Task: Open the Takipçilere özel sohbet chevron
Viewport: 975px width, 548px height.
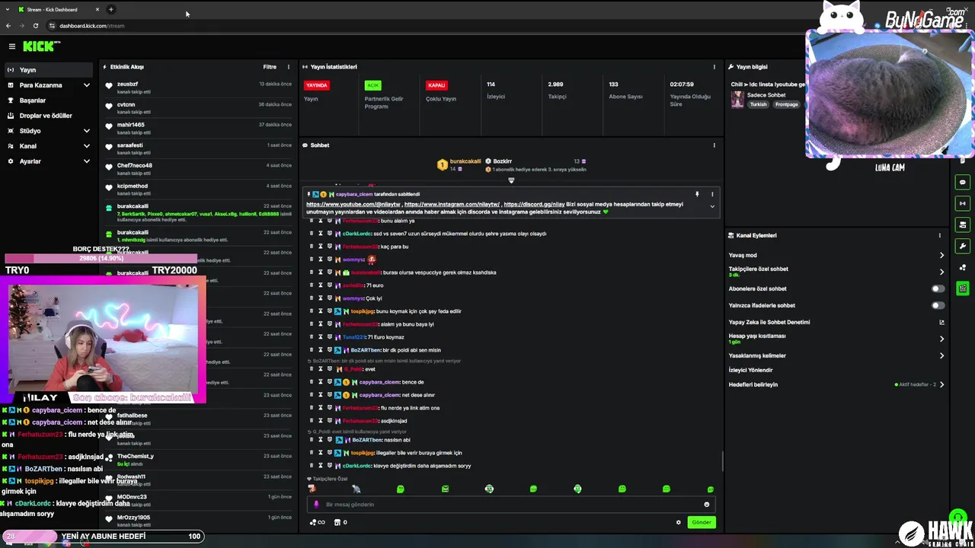Action: (x=941, y=272)
